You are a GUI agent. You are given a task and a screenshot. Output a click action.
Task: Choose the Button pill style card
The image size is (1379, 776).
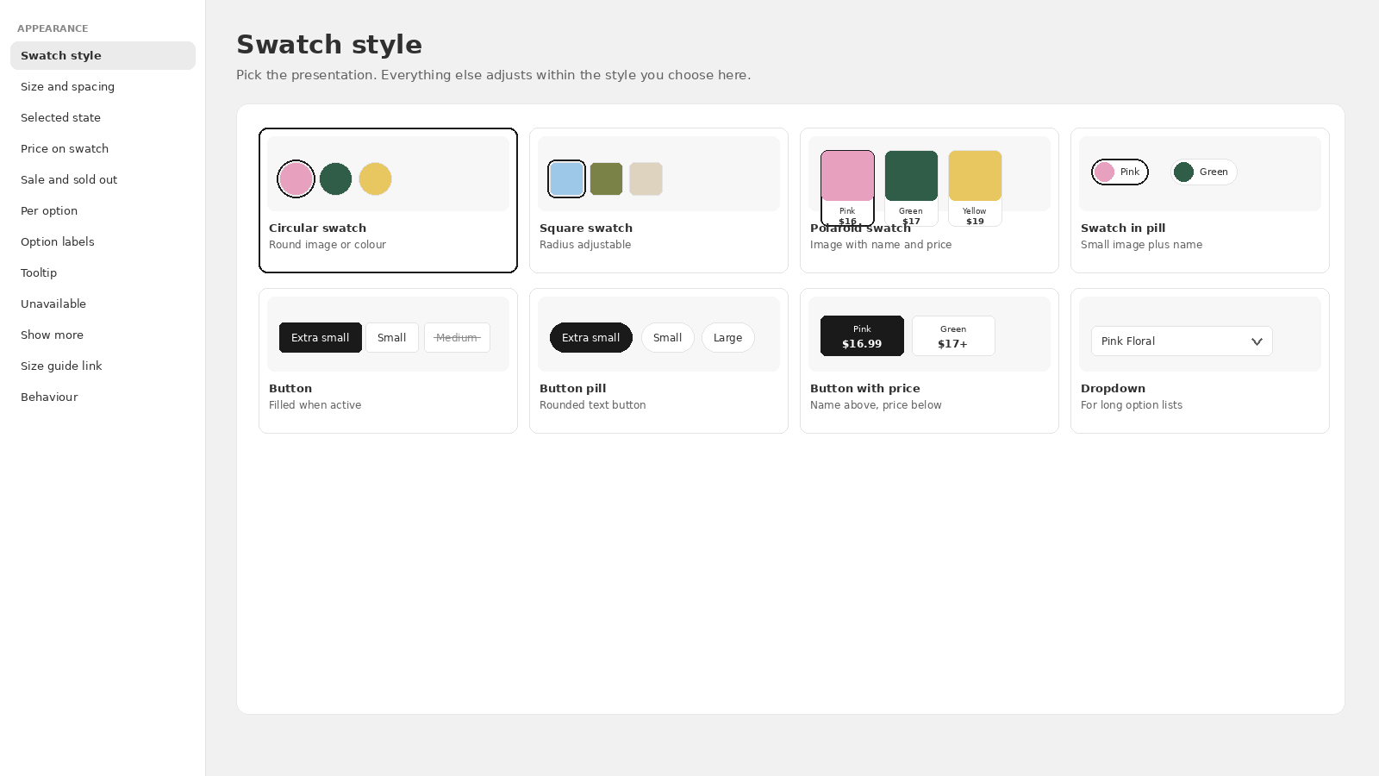point(658,360)
